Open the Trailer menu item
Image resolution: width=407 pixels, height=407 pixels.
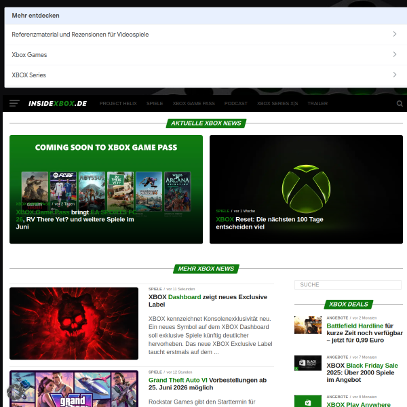pos(317,103)
